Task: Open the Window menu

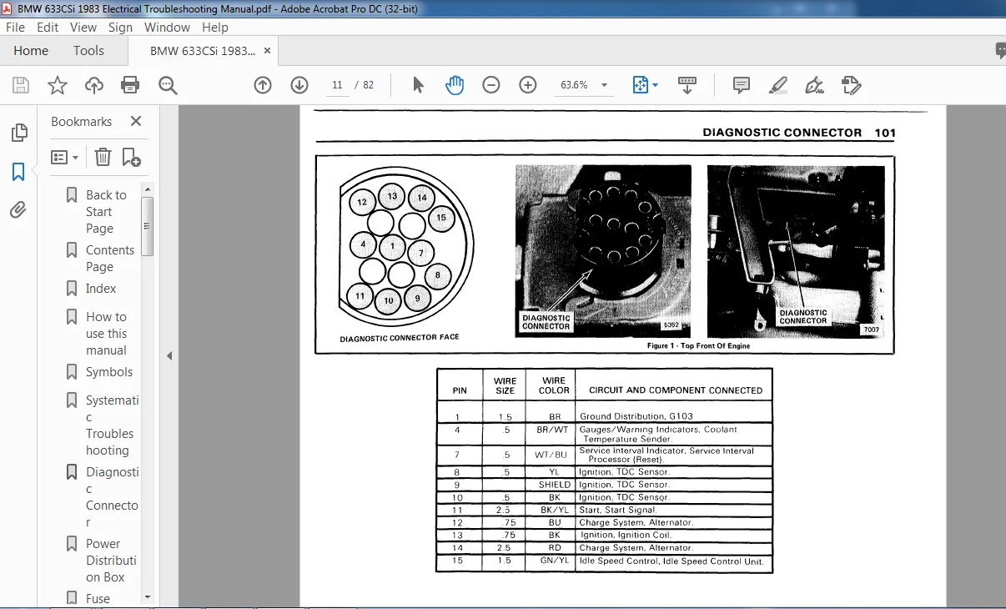Action: tap(167, 27)
